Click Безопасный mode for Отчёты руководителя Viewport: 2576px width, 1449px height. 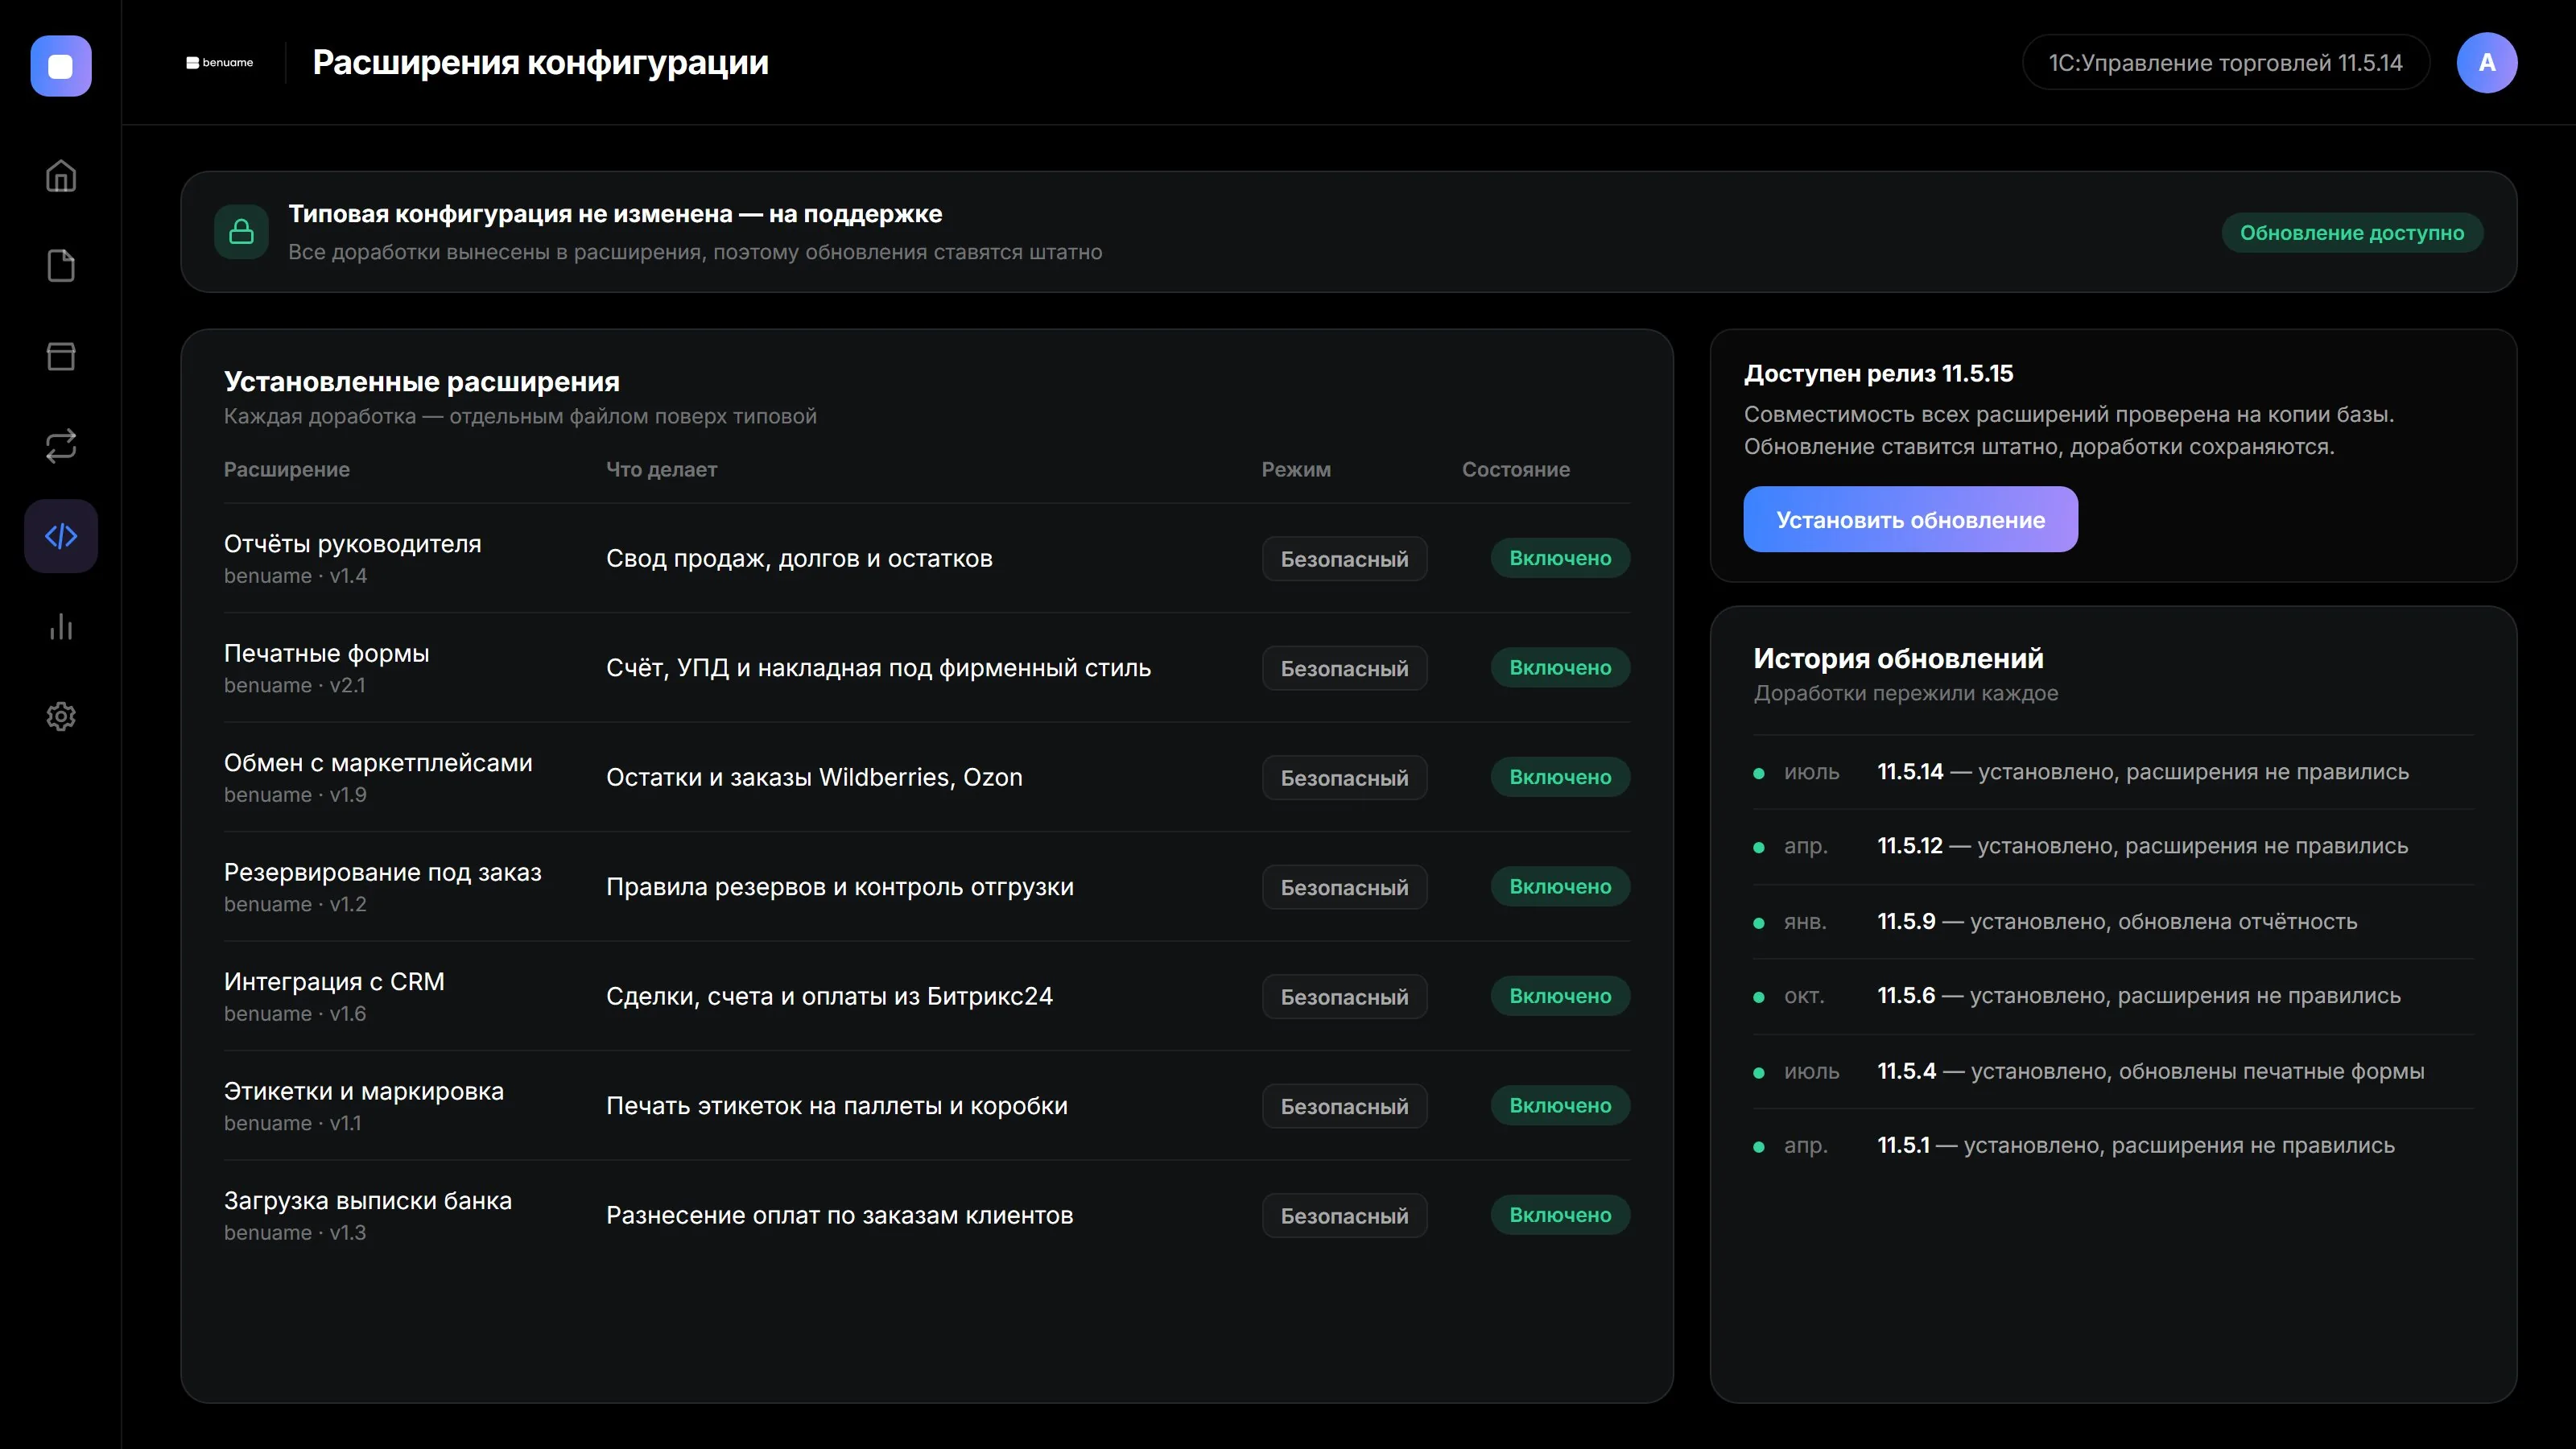pyautogui.click(x=1344, y=558)
